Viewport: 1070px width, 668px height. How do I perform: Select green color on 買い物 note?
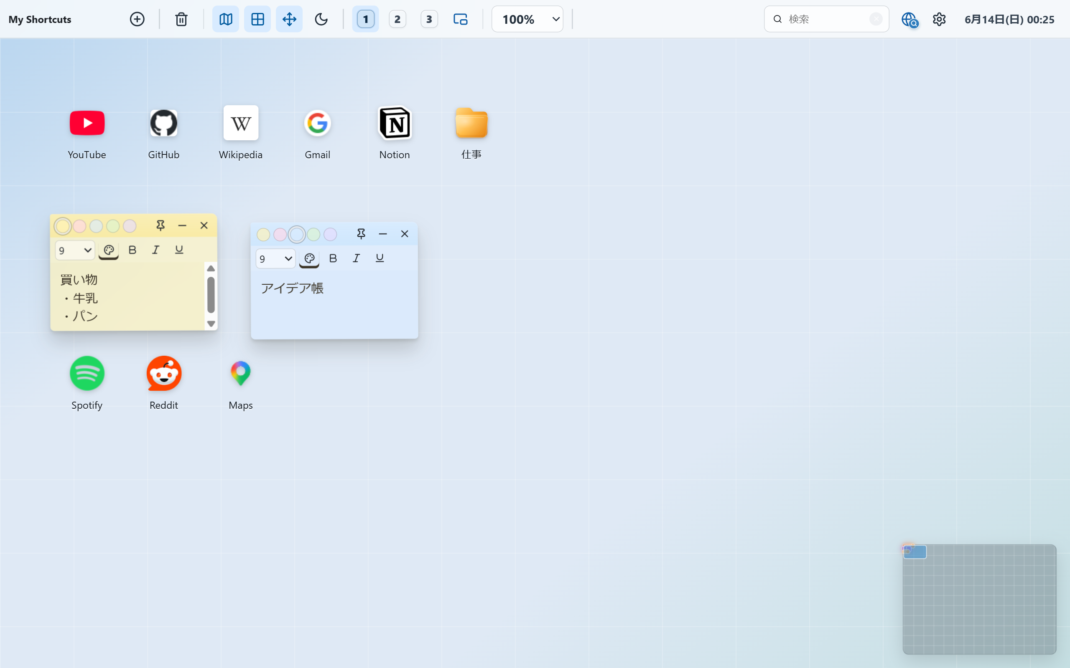pyautogui.click(x=113, y=226)
